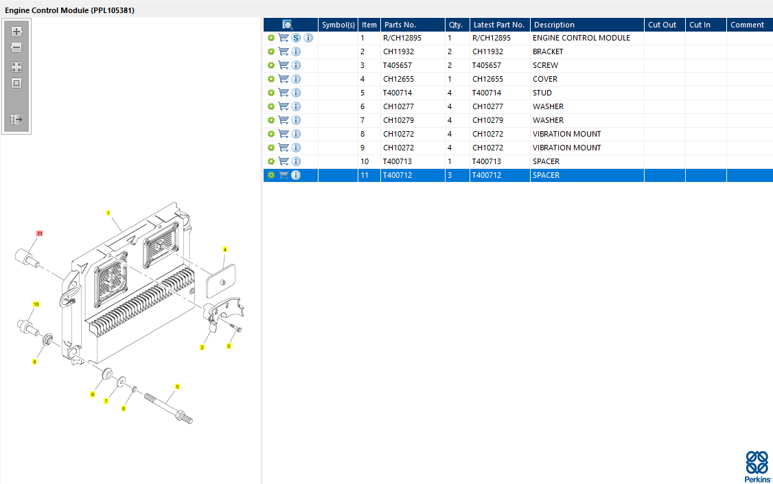Screen dimensions: 773x484
Task: Click the Qty. column header
Action: point(456,25)
